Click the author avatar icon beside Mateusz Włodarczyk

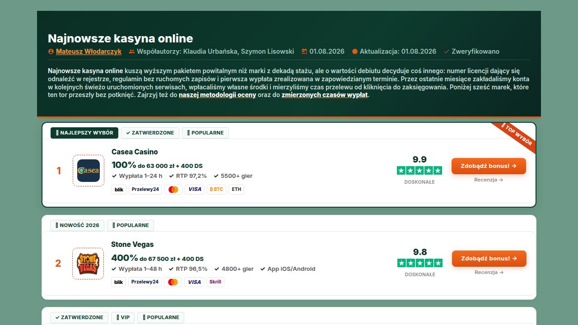coord(51,51)
